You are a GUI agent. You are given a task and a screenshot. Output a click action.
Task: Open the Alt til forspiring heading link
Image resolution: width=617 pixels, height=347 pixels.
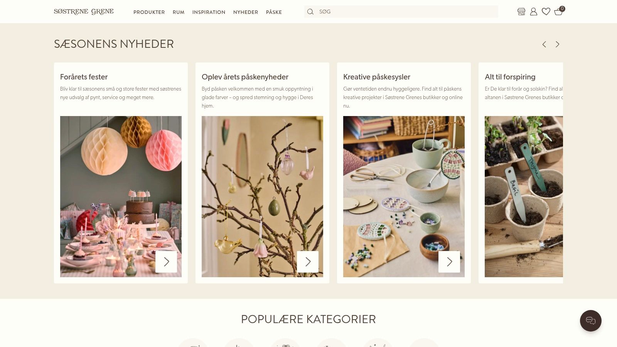coord(510,77)
